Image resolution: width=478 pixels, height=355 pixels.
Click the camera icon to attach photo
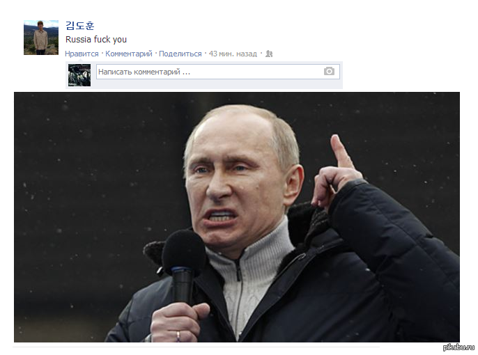[x=329, y=71]
